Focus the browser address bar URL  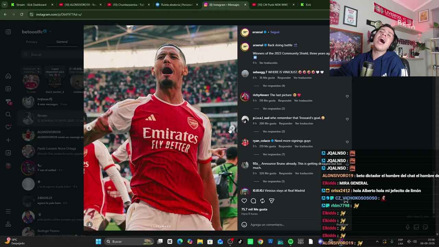click(x=59, y=14)
